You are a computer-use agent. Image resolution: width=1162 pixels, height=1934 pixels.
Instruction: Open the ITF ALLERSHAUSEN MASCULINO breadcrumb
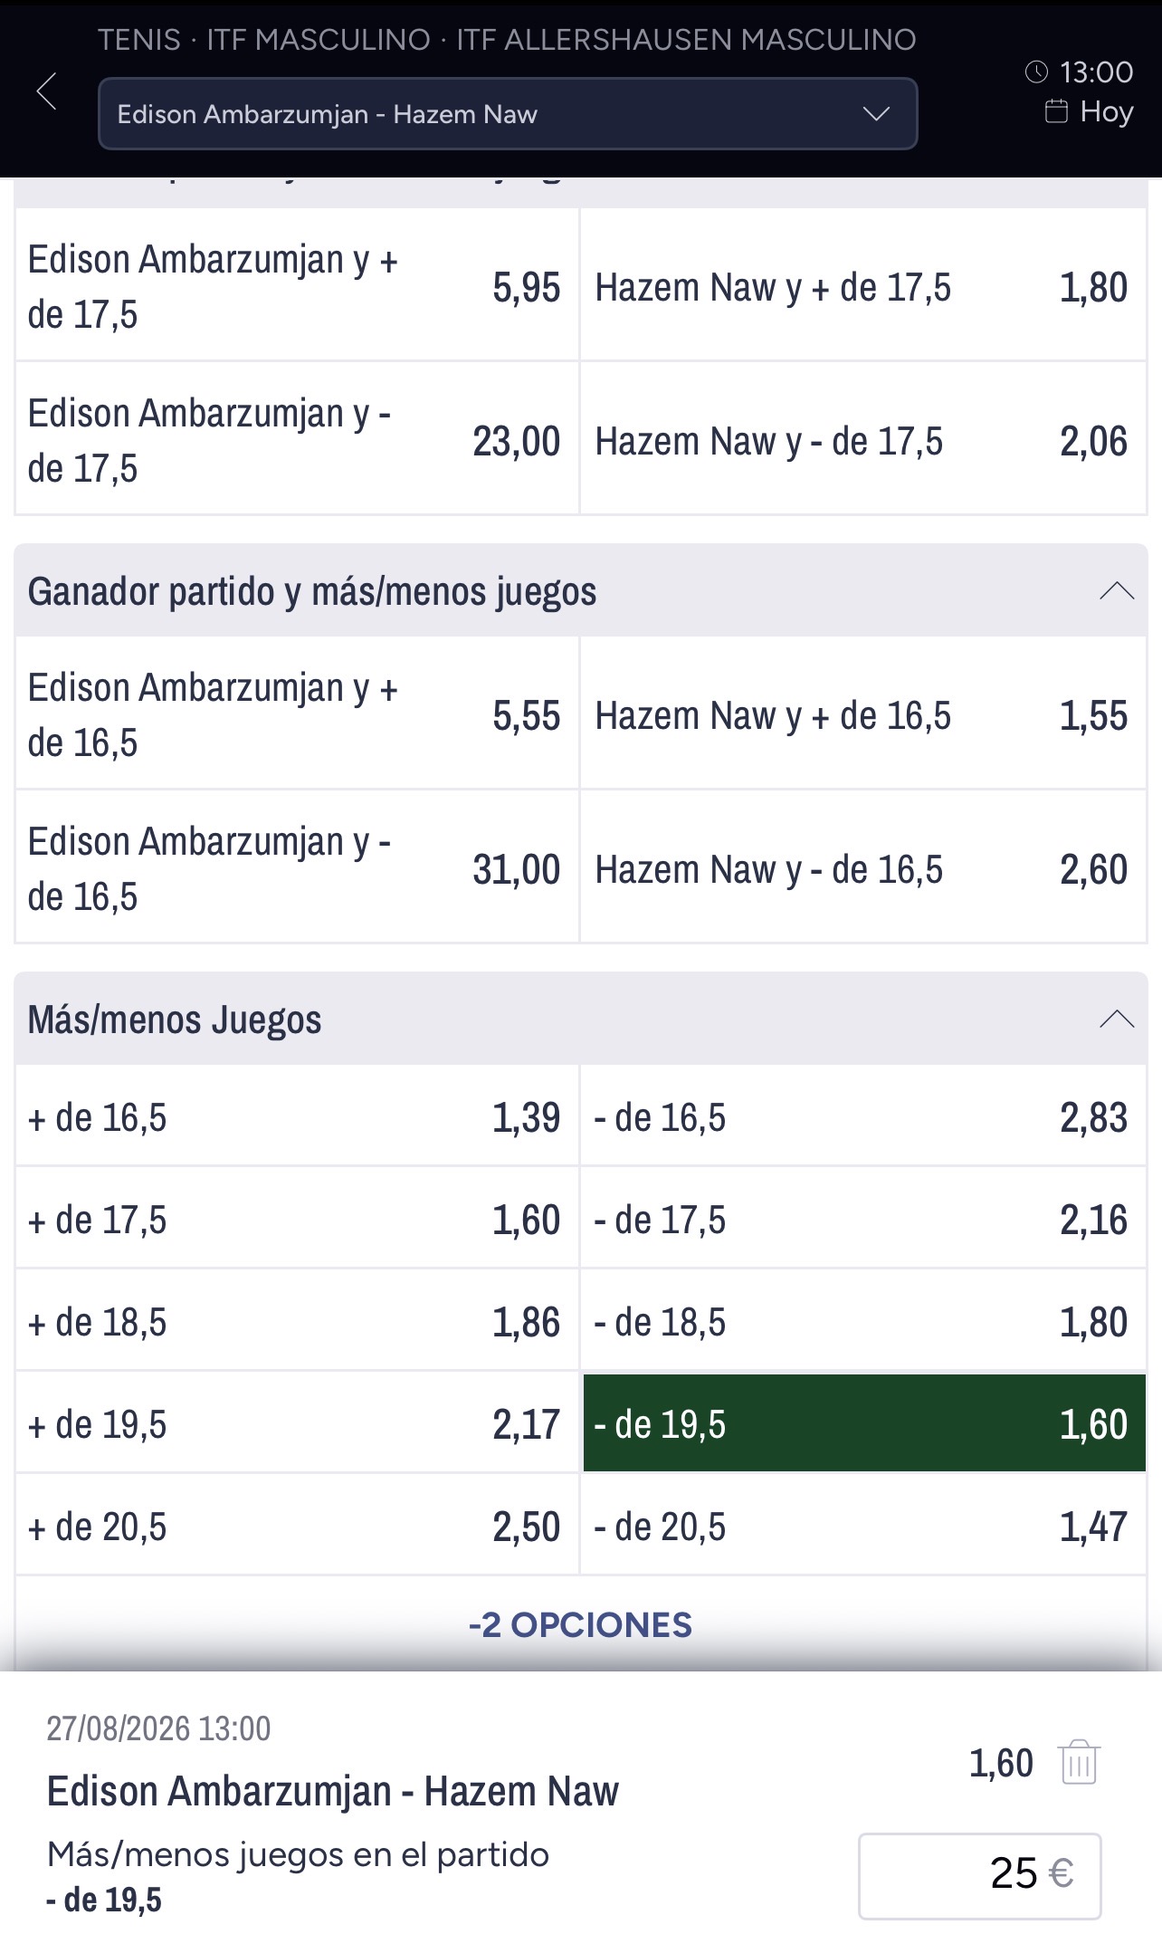[686, 40]
